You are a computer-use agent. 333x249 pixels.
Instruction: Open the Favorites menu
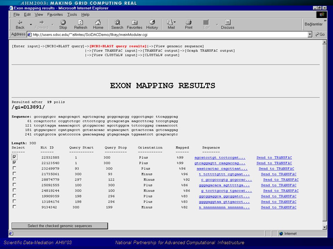55,15
